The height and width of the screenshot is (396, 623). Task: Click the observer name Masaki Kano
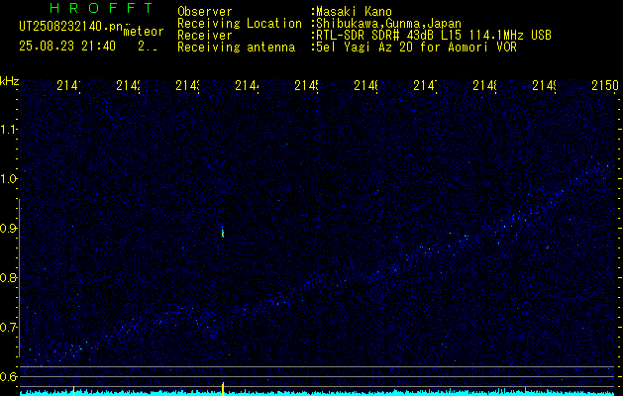pyautogui.click(x=354, y=12)
